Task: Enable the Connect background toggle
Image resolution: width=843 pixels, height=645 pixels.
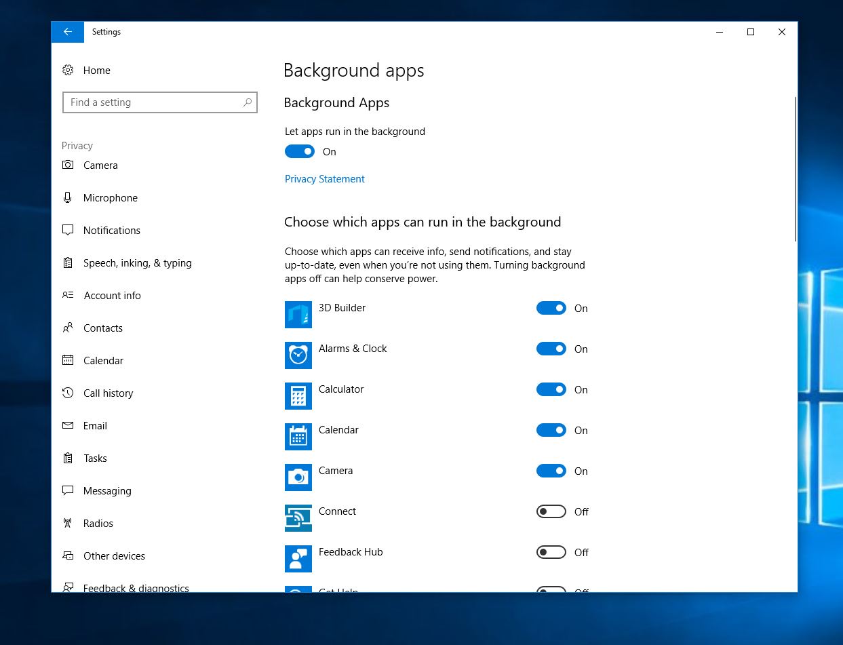Action: coord(551,511)
